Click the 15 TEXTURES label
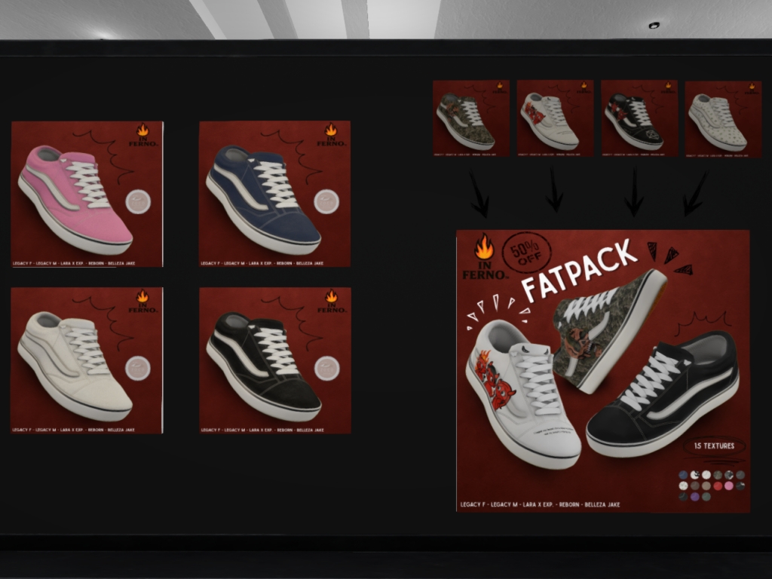The image size is (772, 579). pyautogui.click(x=714, y=446)
